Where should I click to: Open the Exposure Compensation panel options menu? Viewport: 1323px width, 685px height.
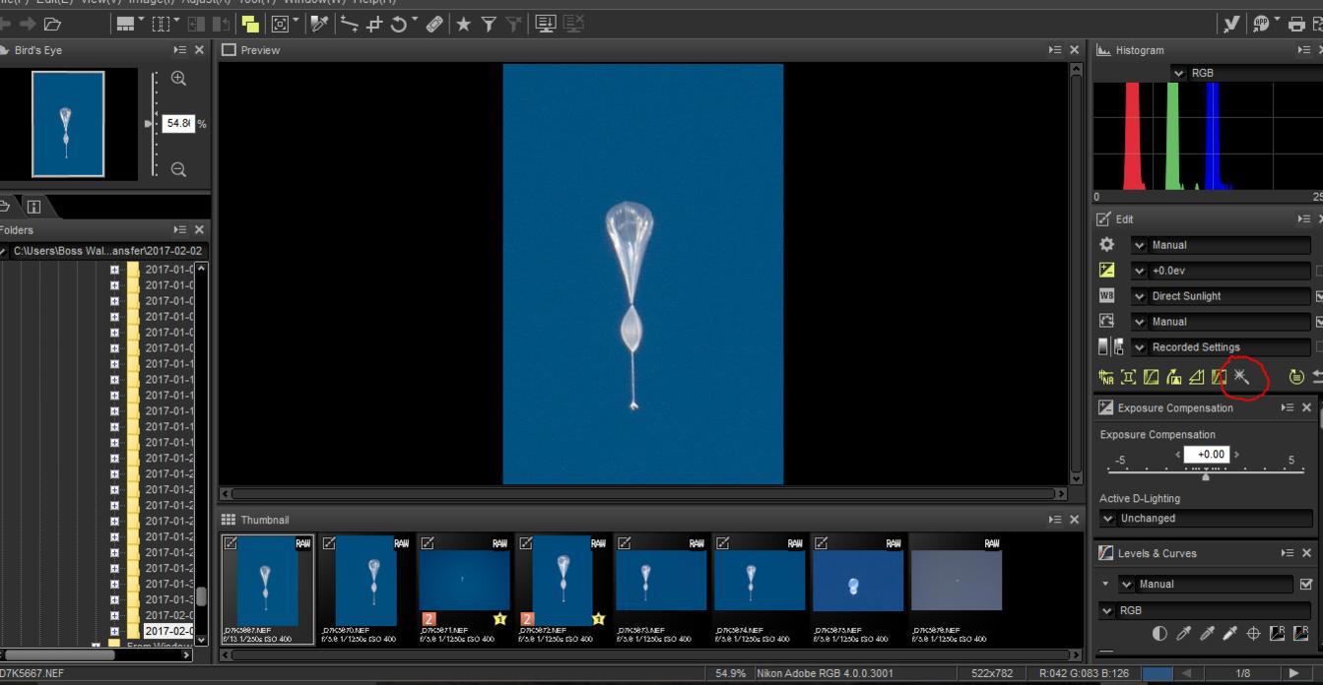pyautogui.click(x=1288, y=407)
